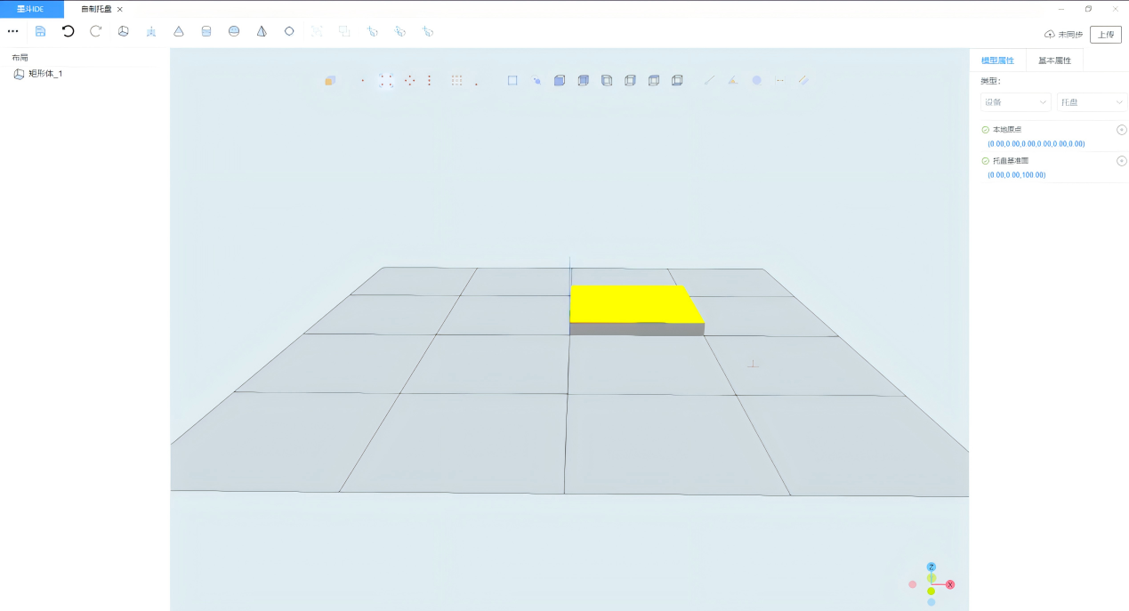Switch to the 模型属性 tab
The image size is (1129, 611).
click(997, 60)
